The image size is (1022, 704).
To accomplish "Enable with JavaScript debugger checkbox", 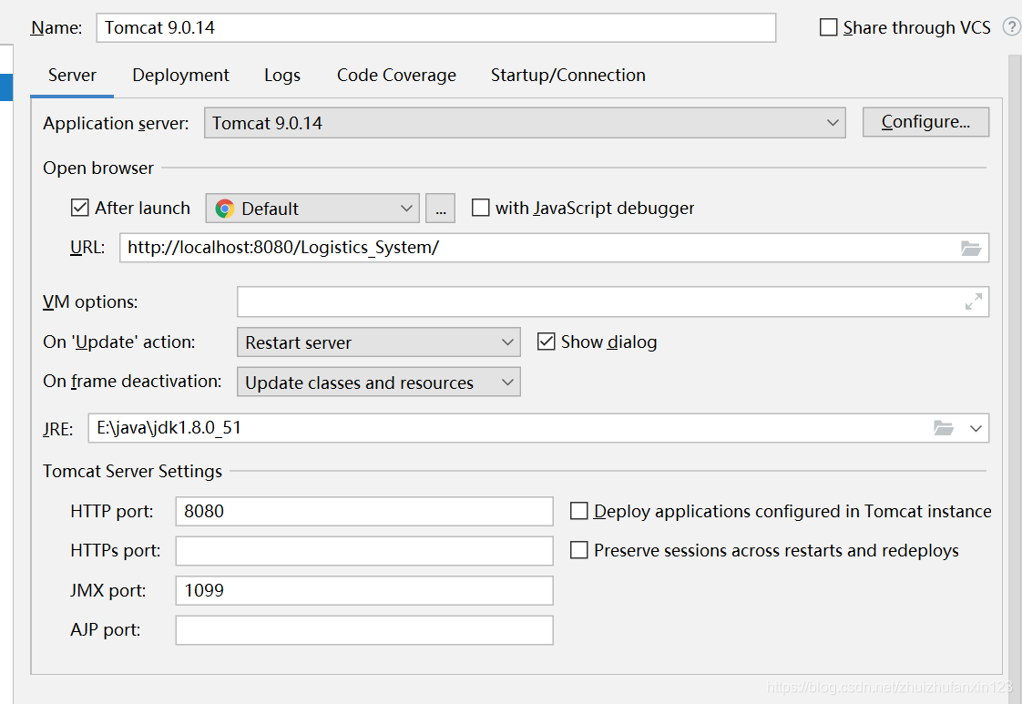I will point(480,208).
